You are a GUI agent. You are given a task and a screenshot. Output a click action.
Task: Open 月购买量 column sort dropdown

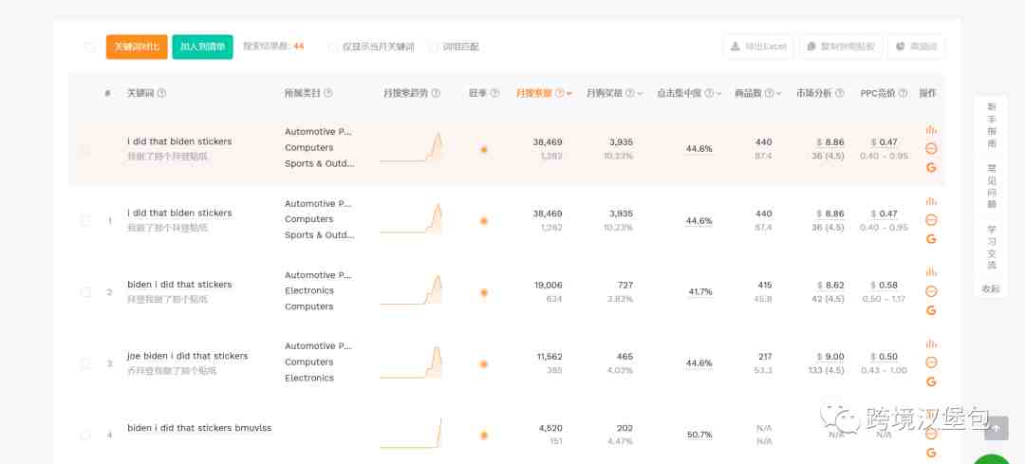[640, 93]
